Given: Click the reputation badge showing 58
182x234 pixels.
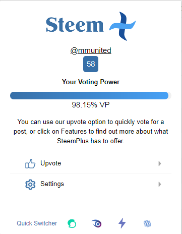Looking at the screenshot, I should 91,64.
